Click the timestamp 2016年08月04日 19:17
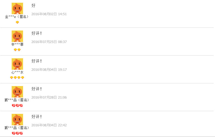This screenshot has height=137, width=215. pyautogui.click(x=49, y=70)
